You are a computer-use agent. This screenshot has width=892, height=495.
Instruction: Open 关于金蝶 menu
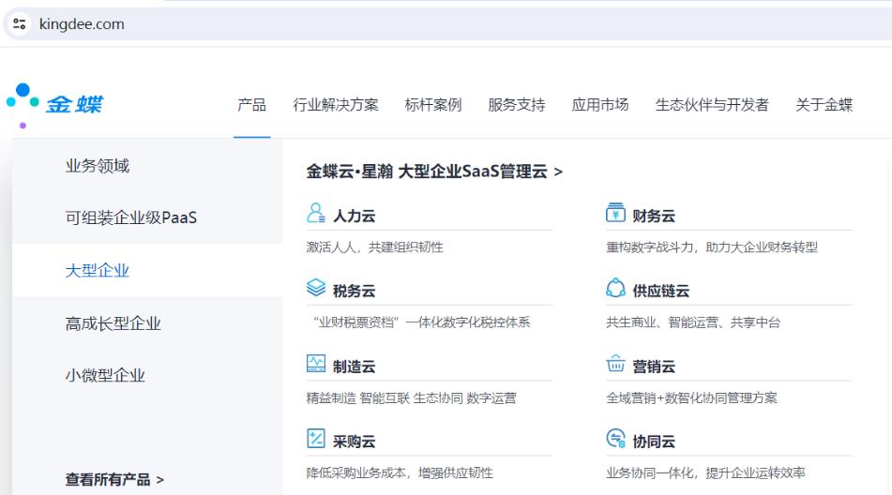(x=824, y=105)
